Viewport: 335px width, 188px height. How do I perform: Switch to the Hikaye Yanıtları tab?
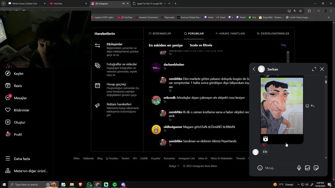pos(230,33)
